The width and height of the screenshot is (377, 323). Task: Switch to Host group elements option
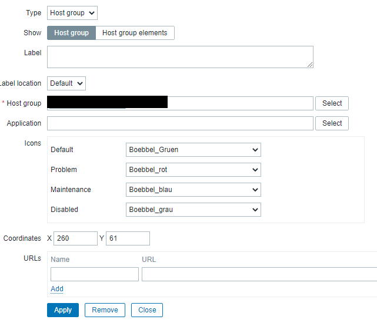[x=135, y=33]
